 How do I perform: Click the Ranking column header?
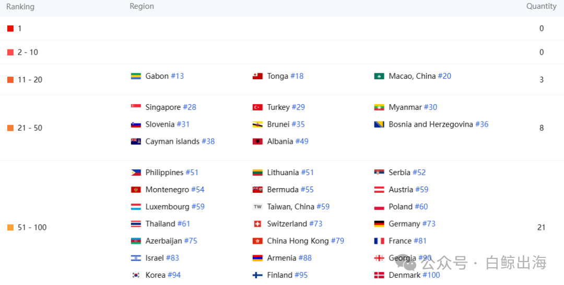(20, 7)
